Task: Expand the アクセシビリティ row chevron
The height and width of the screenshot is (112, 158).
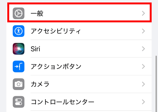Action: [x=143, y=31]
